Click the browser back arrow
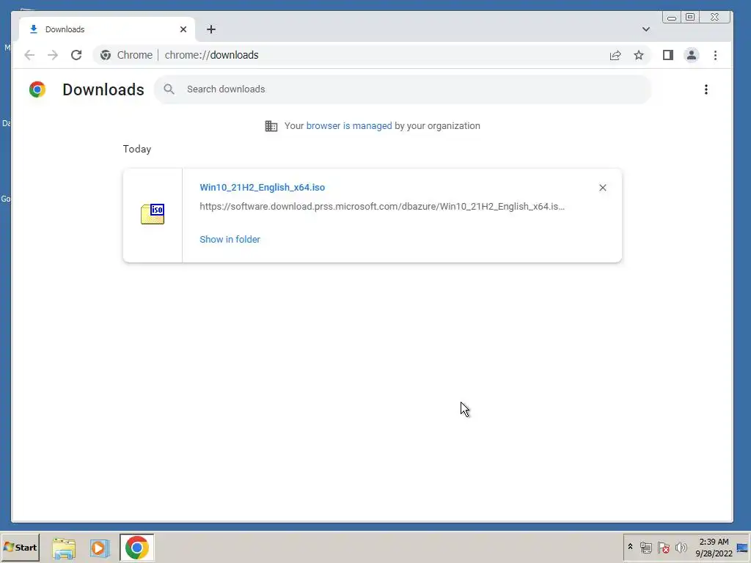Screen dimensions: 751x563 29,55
